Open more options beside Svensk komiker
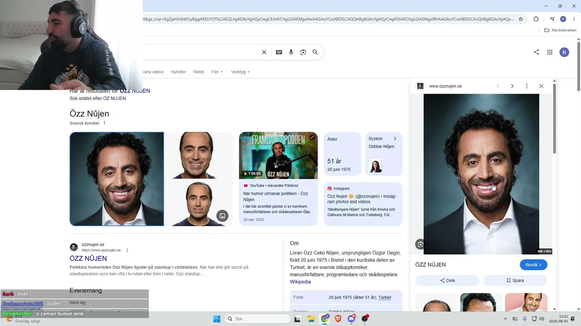The image size is (581, 326). point(104,123)
